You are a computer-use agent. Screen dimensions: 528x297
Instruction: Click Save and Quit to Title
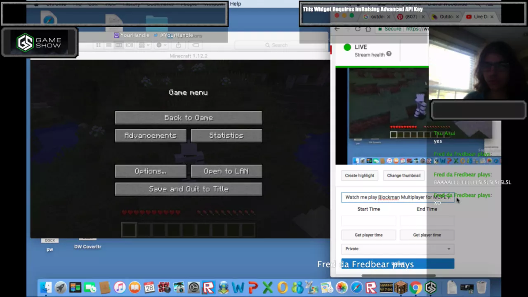(x=189, y=189)
